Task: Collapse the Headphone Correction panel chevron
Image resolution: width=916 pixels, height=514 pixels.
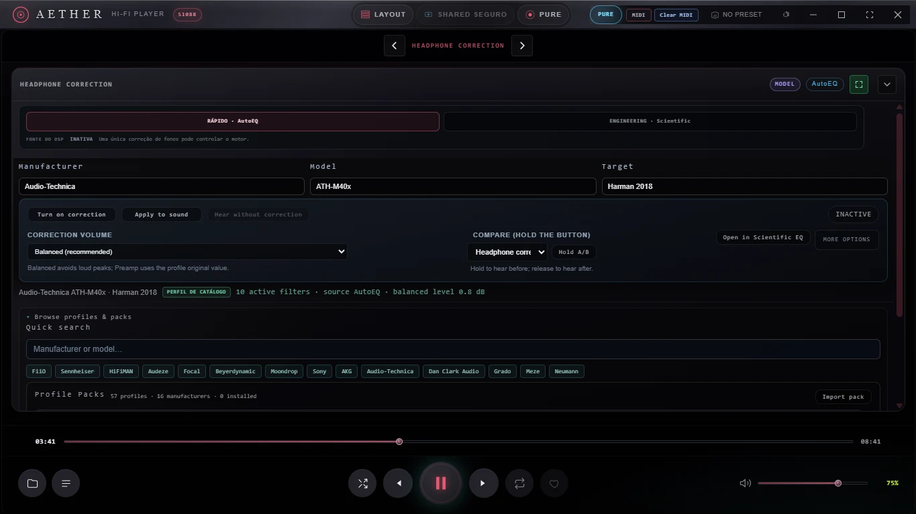Action: point(887,84)
